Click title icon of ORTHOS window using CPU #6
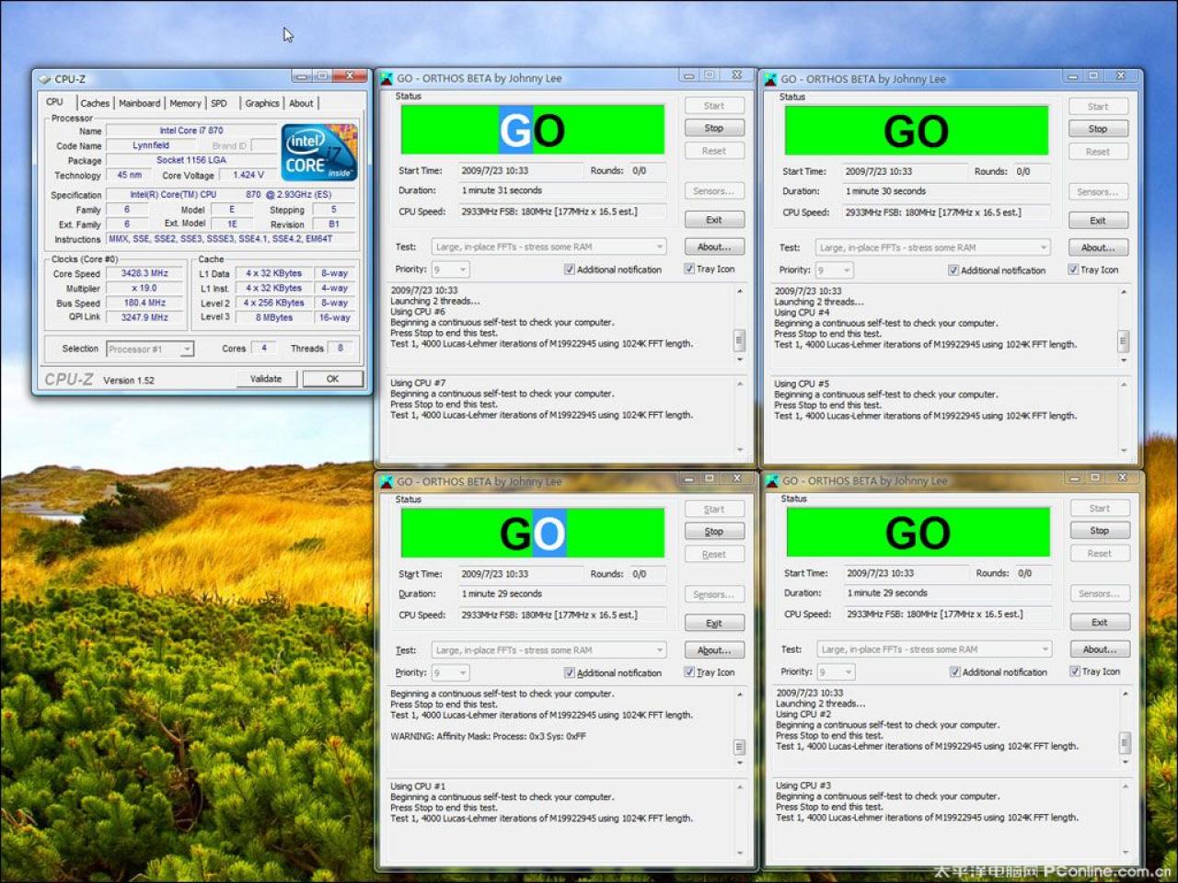 point(387,79)
